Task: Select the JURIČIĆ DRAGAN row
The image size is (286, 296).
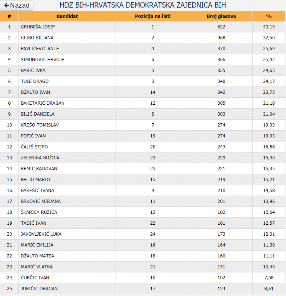Action: (x=142, y=288)
